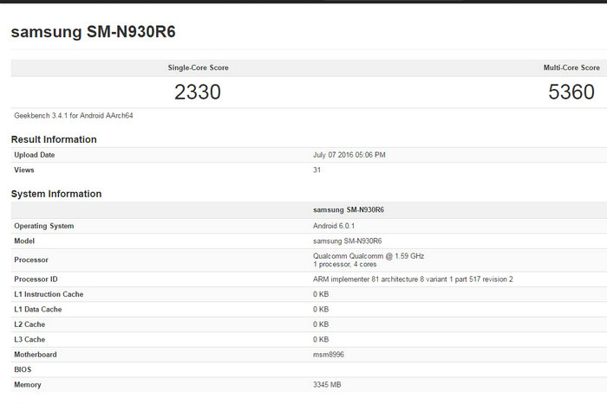
Task: Select the Motherboard label
Action: click(36, 355)
